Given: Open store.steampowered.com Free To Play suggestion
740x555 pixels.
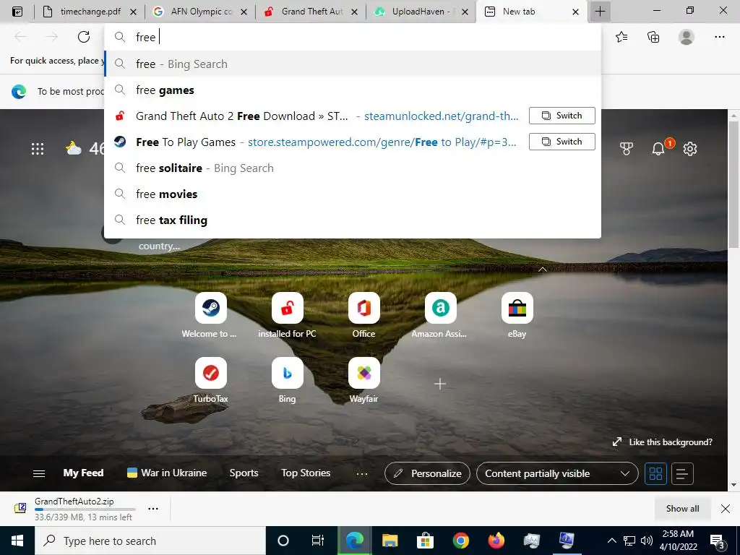Looking at the screenshot, I should pos(317,142).
